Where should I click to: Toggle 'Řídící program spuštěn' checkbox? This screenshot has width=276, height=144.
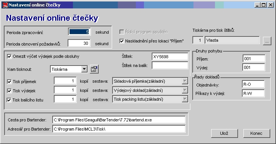pos(121,32)
